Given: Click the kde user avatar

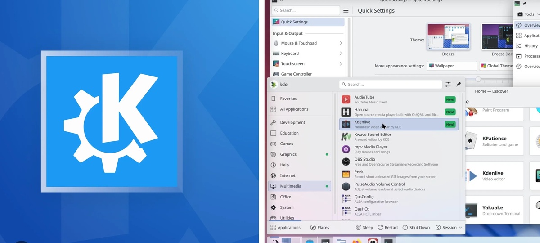Looking at the screenshot, I should pyautogui.click(x=274, y=85).
